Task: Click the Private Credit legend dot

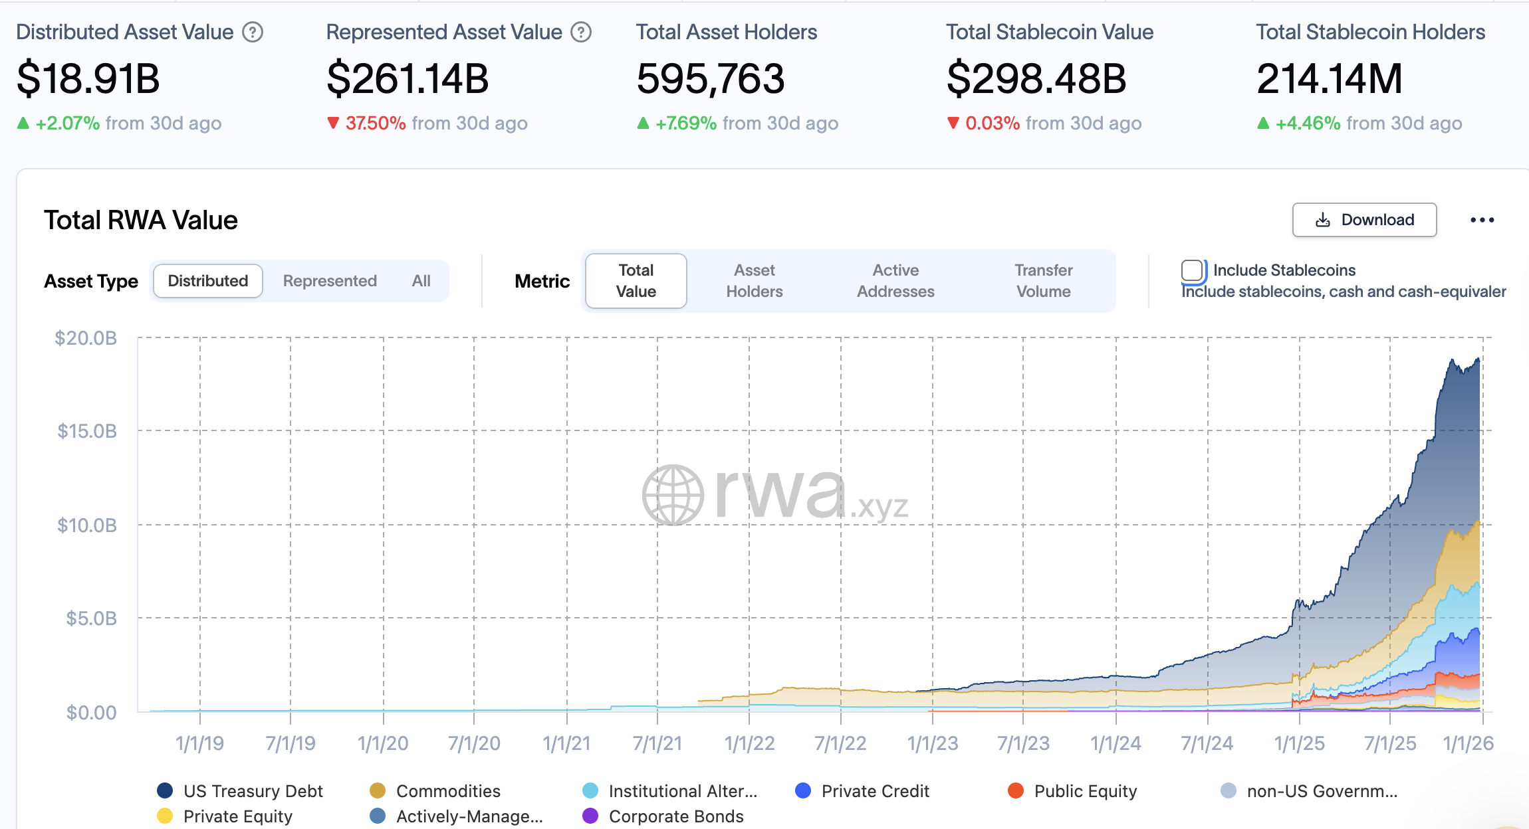Action: click(803, 790)
